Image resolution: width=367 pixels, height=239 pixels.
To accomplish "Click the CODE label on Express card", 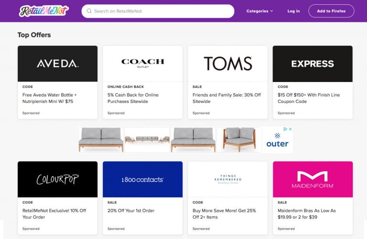I will tap(283, 87).
